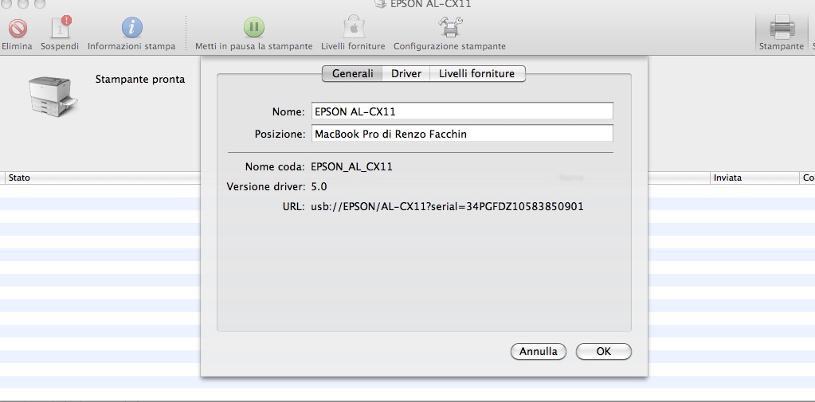The image size is (815, 402).
Task: Click the Nome input field
Action: click(462, 111)
